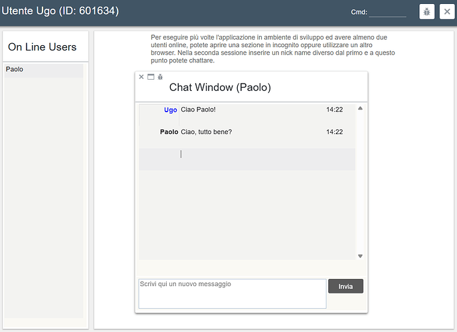Close the Chat Window (Paolo) panel

coord(141,77)
